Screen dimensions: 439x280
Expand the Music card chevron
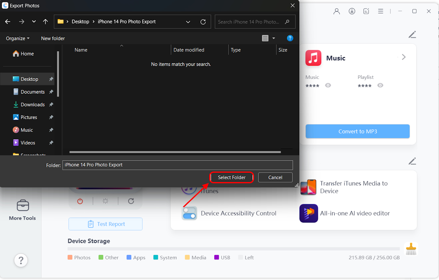coord(403,57)
